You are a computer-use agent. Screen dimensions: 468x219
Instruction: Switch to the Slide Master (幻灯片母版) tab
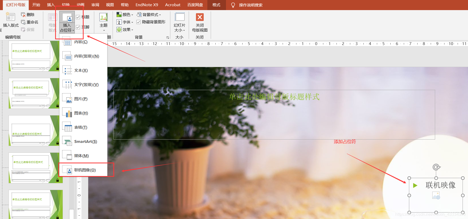click(x=16, y=5)
